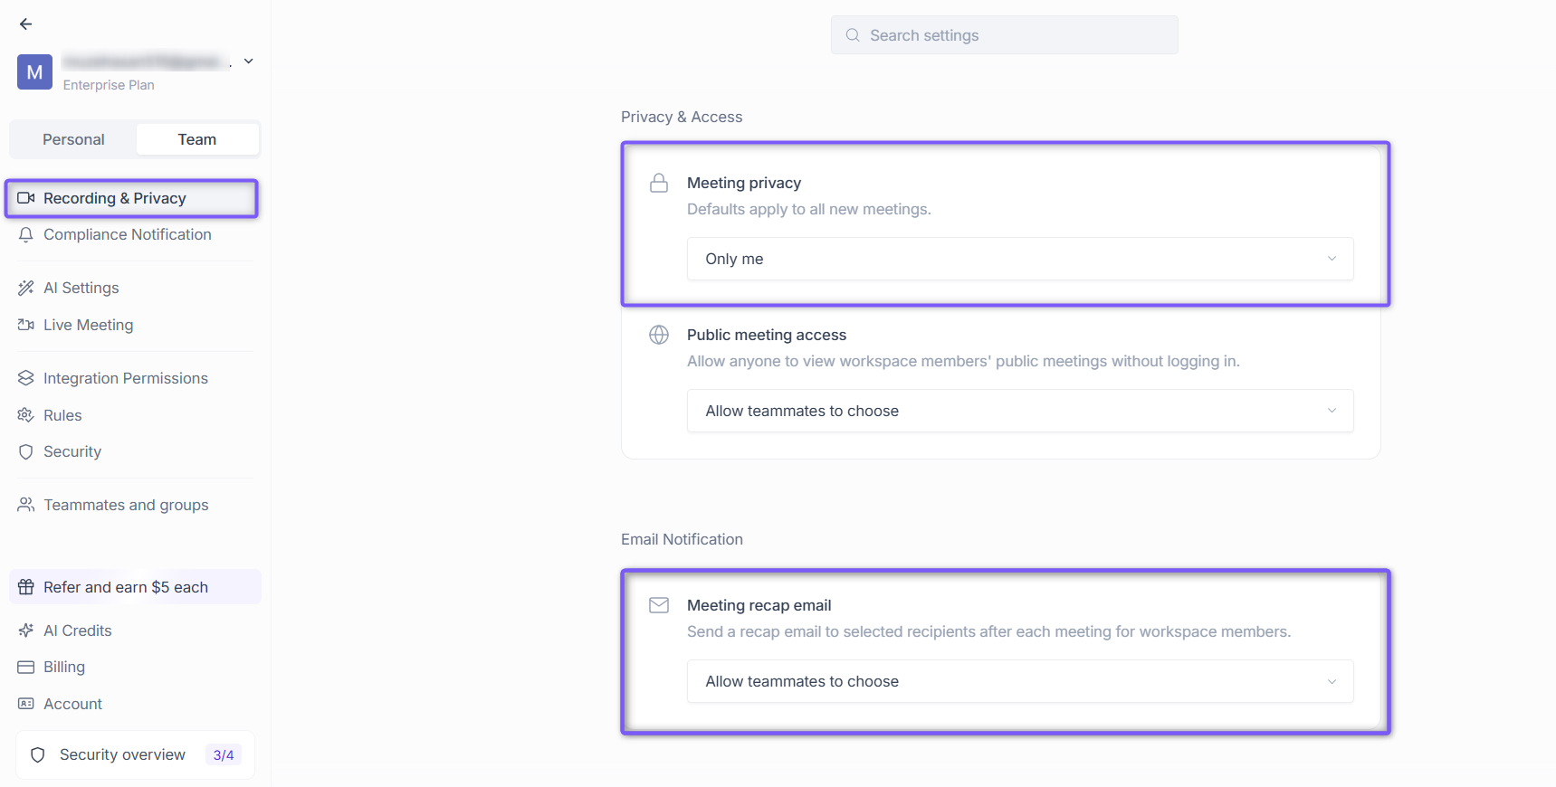Viewport: 1556px width, 787px height.
Task: Click the search magnifier icon
Action: pyautogui.click(x=853, y=35)
